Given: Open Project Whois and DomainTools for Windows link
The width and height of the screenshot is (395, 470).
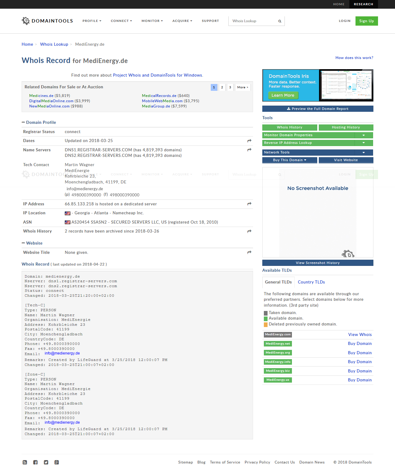Looking at the screenshot, I should pos(157,75).
